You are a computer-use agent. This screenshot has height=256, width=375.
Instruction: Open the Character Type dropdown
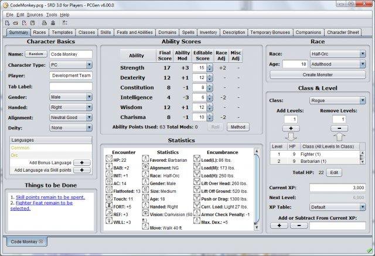coord(71,65)
